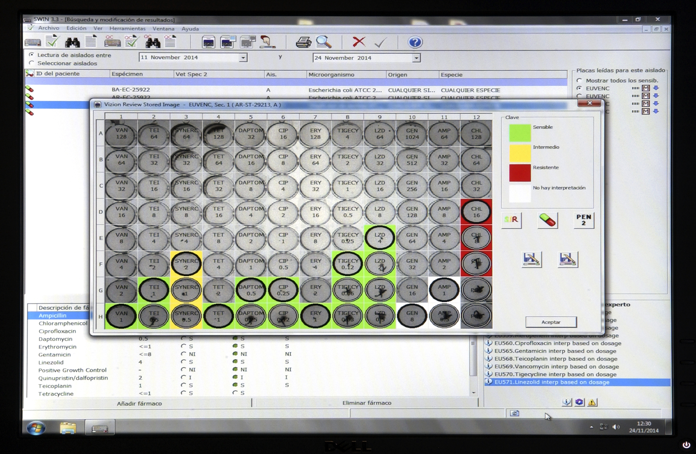Click the magnifying glass preview icon
This screenshot has height=454, width=696.
(324, 42)
